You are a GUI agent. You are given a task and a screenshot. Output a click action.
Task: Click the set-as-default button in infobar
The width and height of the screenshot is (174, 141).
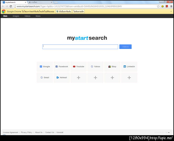coord(64,11)
